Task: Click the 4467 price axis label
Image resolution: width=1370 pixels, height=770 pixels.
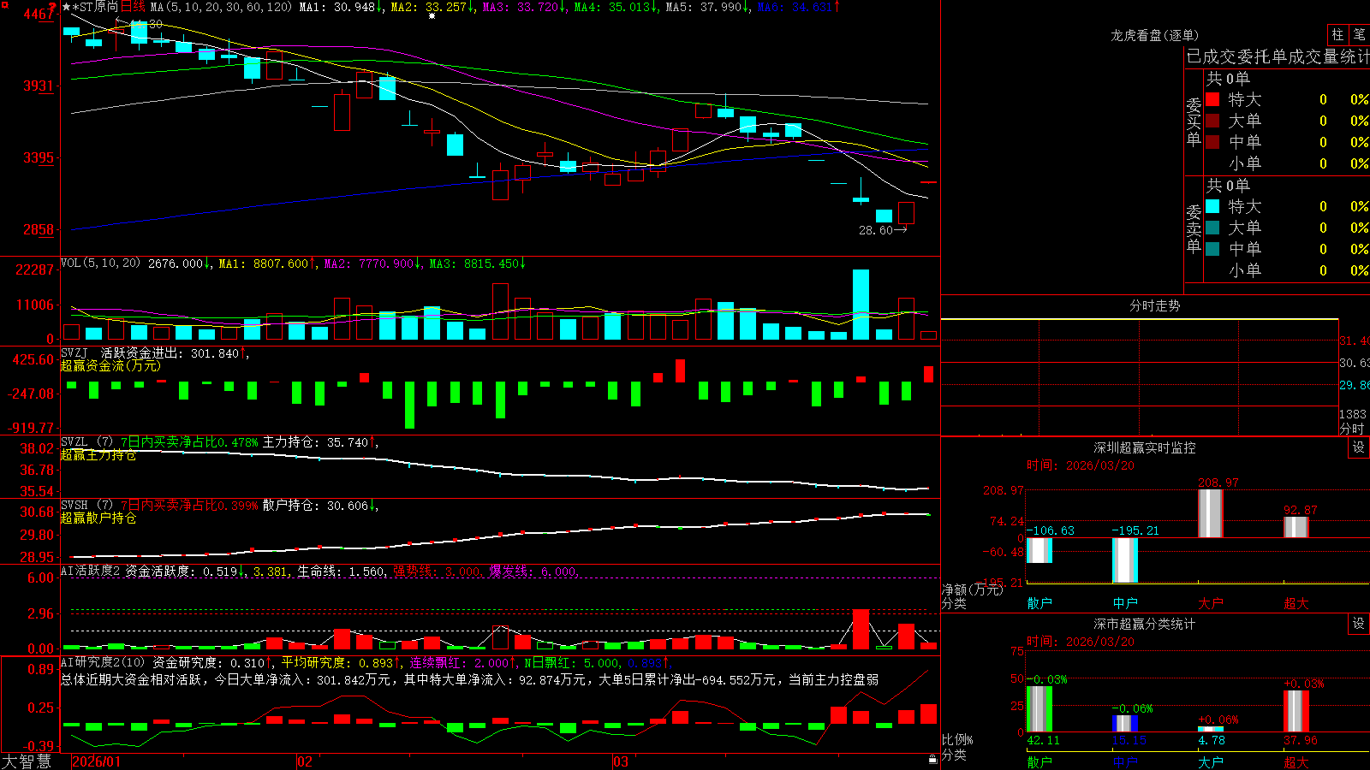Action: [39, 15]
